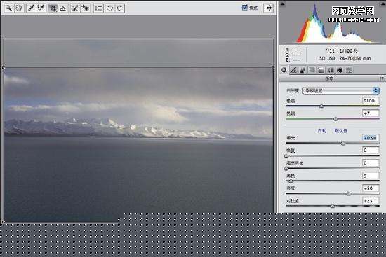Toggle shadow clipping warning on histogram
This screenshot has width=386, height=257.
[282, 4]
